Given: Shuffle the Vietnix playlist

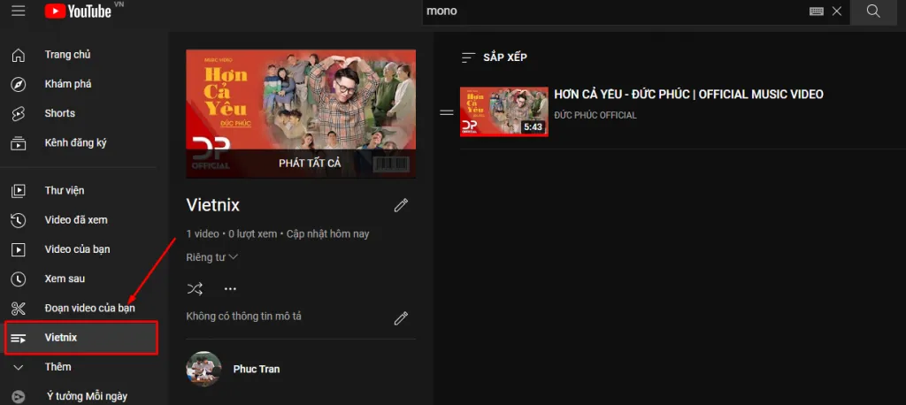Looking at the screenshot, I should click(x=195, y=289).
